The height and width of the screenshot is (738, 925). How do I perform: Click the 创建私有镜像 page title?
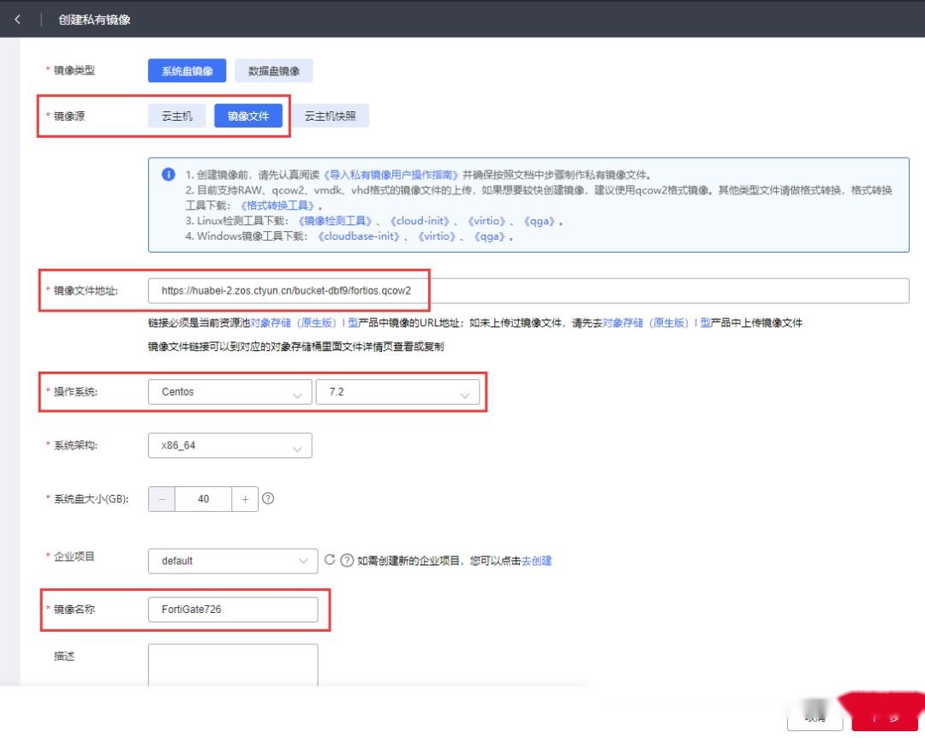(x=94, y=20)
